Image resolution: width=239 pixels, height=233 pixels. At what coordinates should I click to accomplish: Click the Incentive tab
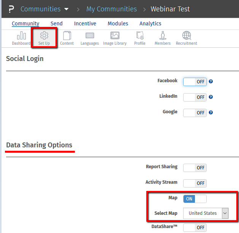coord(85,23)
